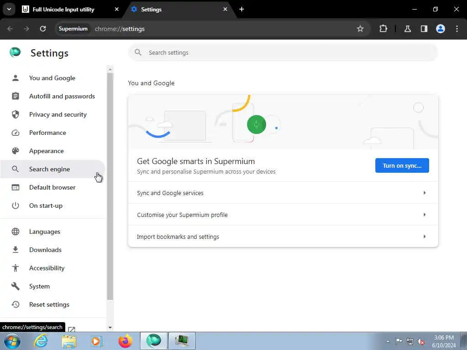Viewport: 467px width, 350px height.
Task: Click the Action Center flag icon
Action: click(399, 341)
